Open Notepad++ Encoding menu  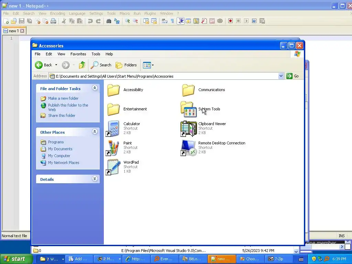pos(57,13)
